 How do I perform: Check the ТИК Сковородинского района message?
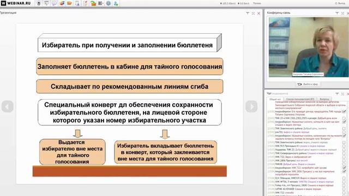tap(344, 153)
